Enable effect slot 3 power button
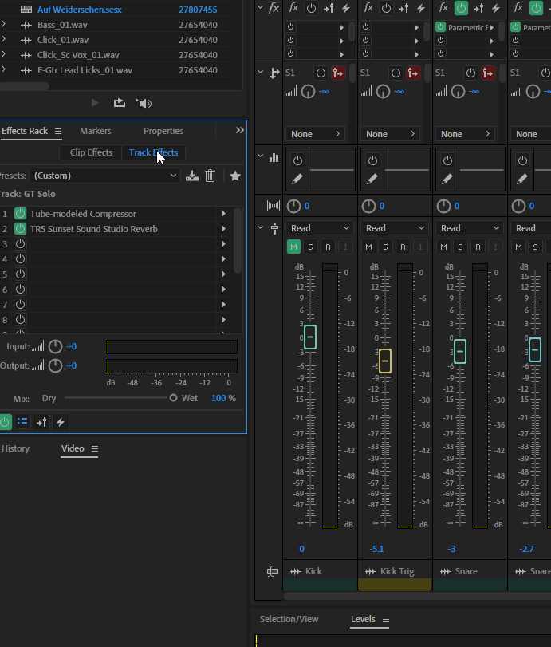 (20, 244)
